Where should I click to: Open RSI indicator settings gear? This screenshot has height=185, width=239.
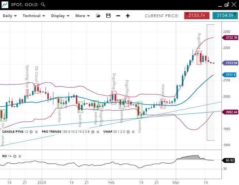tap(15, 156)
